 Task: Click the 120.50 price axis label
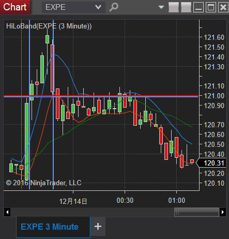click(214, 144)
